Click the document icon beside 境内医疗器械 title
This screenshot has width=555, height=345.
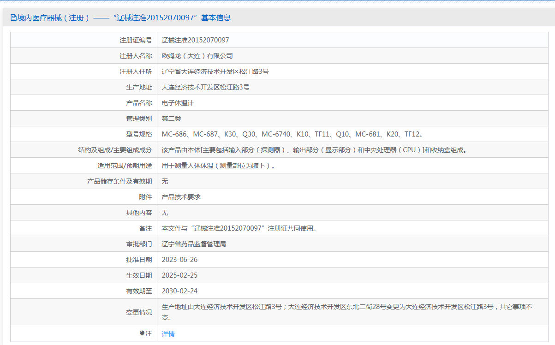click(x=13, y=18)
